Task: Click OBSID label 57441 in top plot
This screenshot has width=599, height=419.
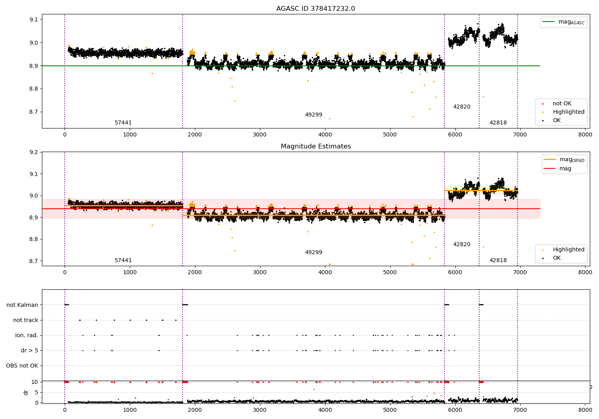Action: 123,123
